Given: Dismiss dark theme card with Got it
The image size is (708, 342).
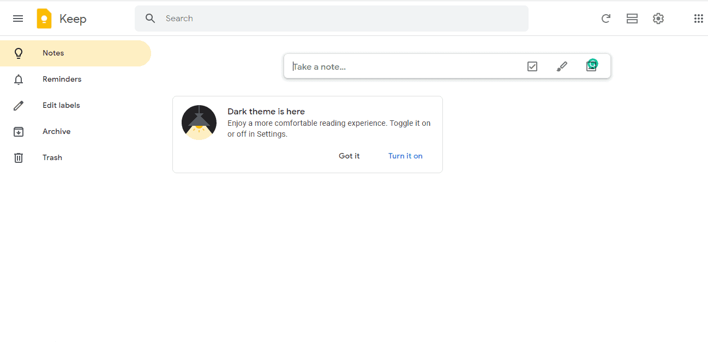Looking at the screenshot, I should pyautogui.click(x=349, y=156).
